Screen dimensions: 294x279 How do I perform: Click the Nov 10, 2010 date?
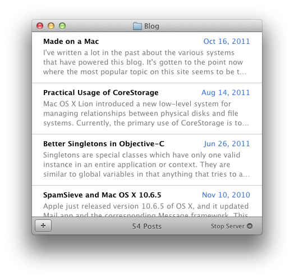coord(226,195)
